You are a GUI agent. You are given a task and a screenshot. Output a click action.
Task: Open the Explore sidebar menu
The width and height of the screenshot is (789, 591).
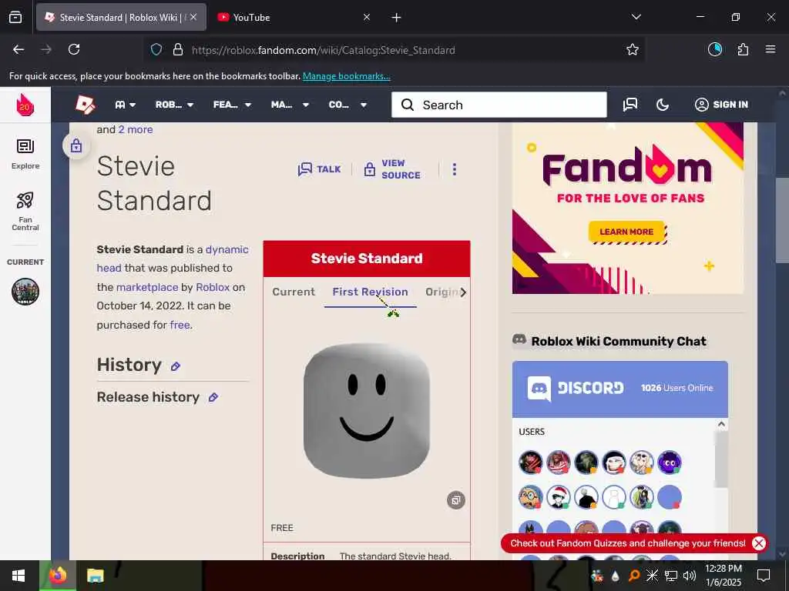click(x=25, y=154)
